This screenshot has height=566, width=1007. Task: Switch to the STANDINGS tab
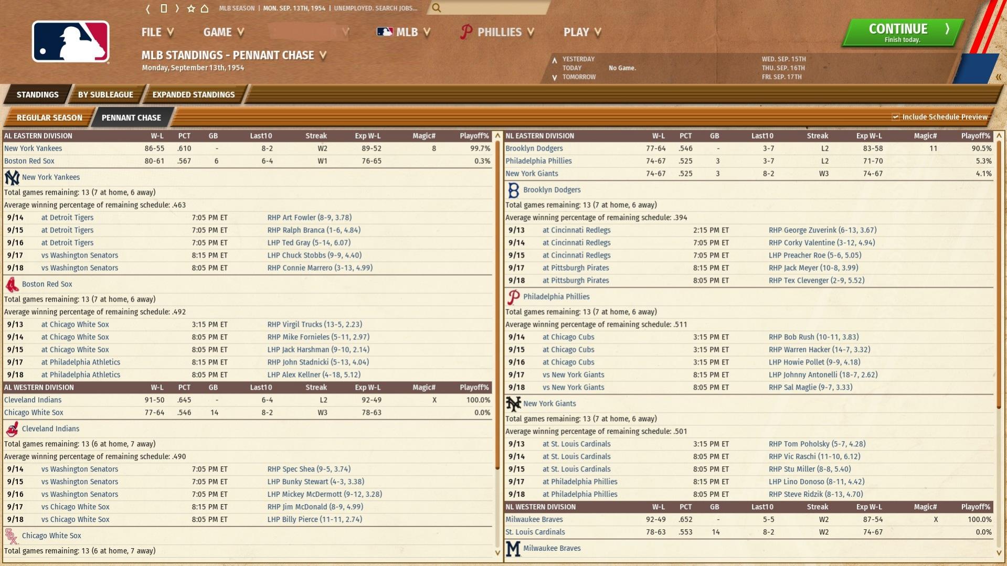coord(37,95)
